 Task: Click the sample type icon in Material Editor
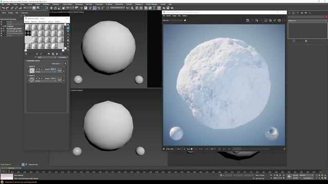tap(68, 25)
